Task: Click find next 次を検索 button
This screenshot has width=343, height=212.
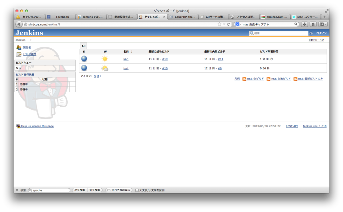Action: 80,190
